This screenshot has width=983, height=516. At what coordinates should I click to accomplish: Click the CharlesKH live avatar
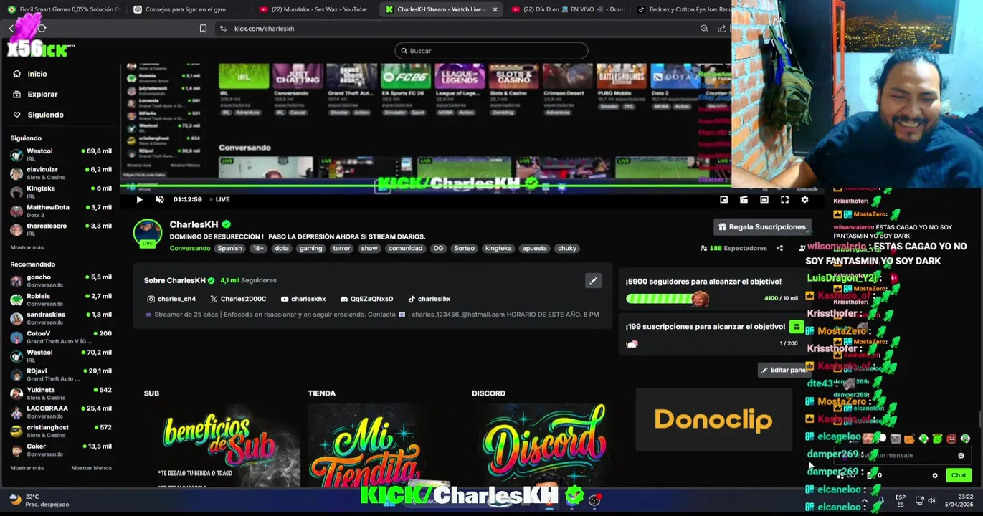click(x=148, y=234)
